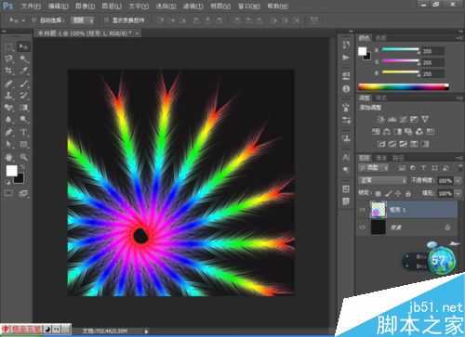The height and width of the screenshot is (337, 465).
Task: Pick a color from the spectrum ramp
Action: click(x=404, y=87)
